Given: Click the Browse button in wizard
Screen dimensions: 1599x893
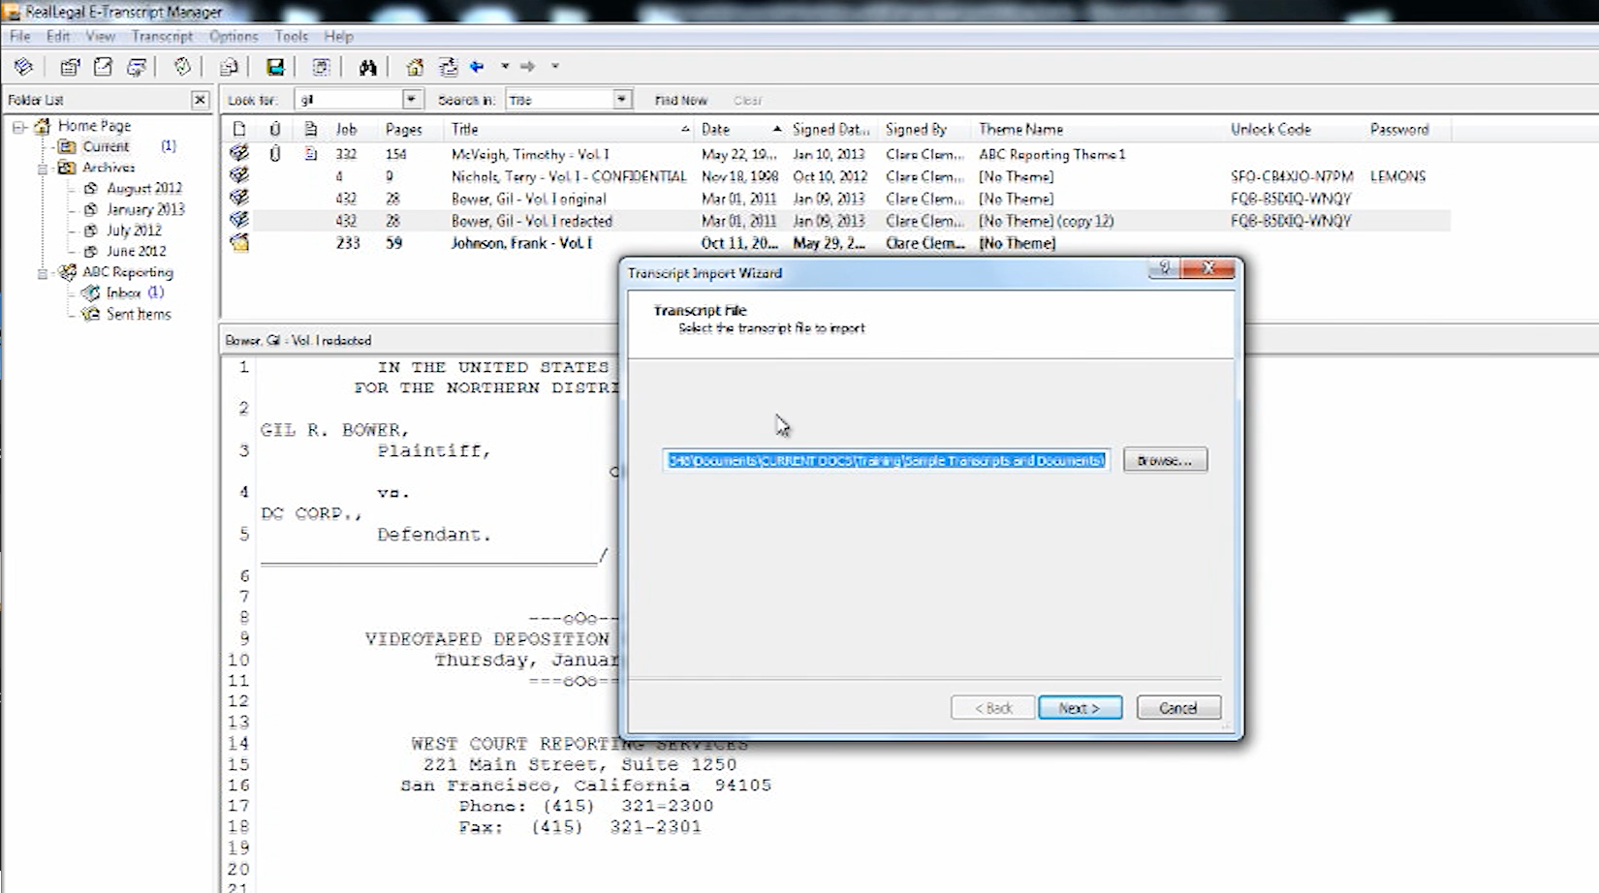Looking at the screenshot, I should click(x=1165, y=460).
